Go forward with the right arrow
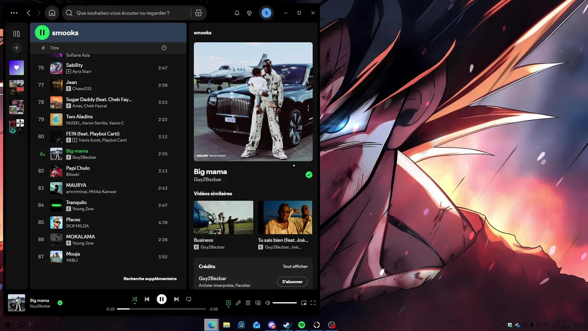The image size is (588, 331). point(39,13)
